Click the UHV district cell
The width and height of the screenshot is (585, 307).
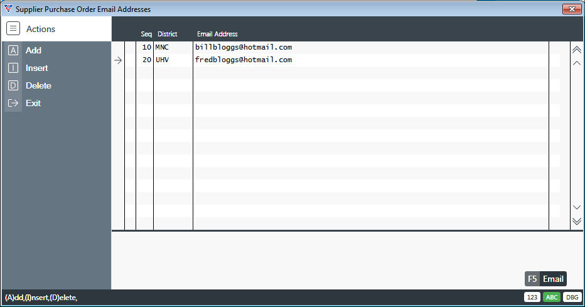(x=162, y=60)
